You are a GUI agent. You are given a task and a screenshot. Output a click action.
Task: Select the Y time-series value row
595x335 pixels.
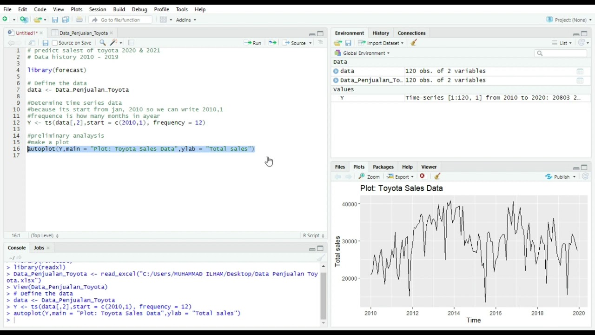tap(461, 98)
